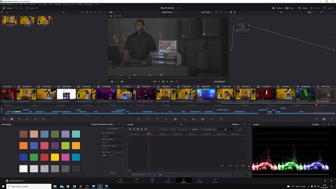Open the Key palette
The image size is (336, 189).
203,119
